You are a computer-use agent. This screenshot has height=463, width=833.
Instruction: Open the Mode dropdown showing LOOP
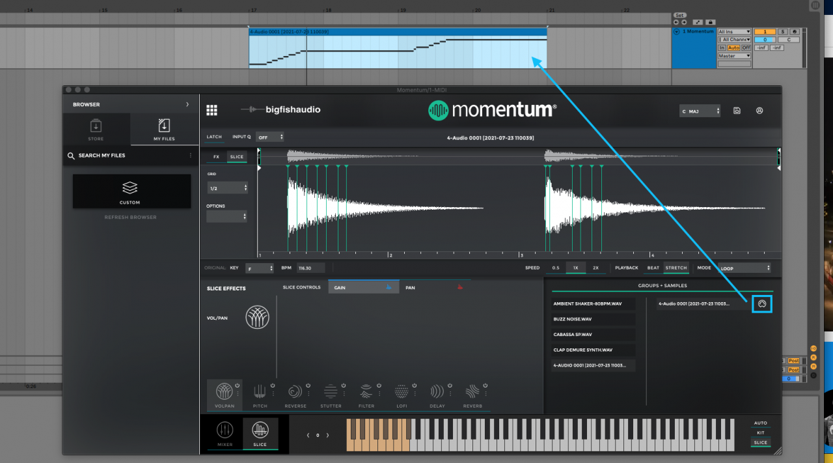742,267
